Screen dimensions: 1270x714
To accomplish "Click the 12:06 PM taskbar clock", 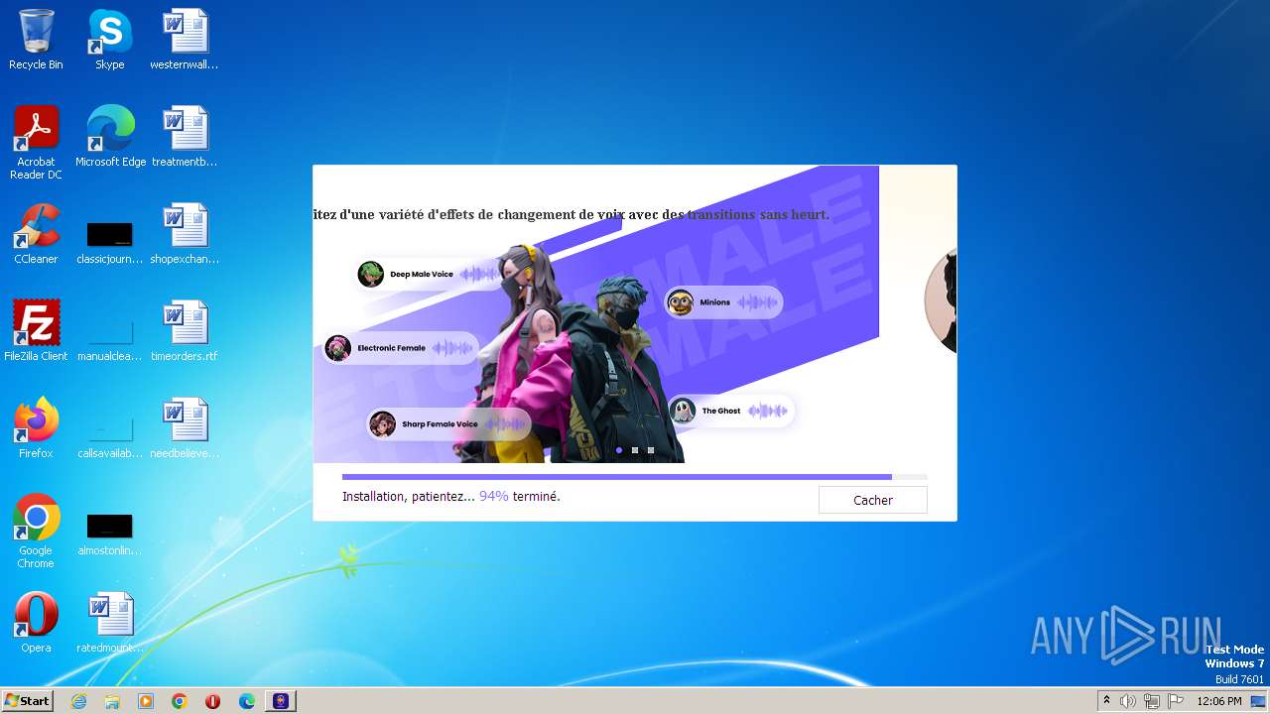I will pyautogui.click(x=1219, y=701).
